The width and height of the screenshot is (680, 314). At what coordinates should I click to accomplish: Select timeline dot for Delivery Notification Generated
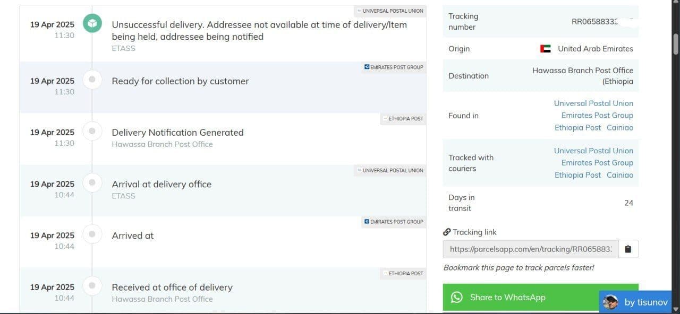coord(92,131)
